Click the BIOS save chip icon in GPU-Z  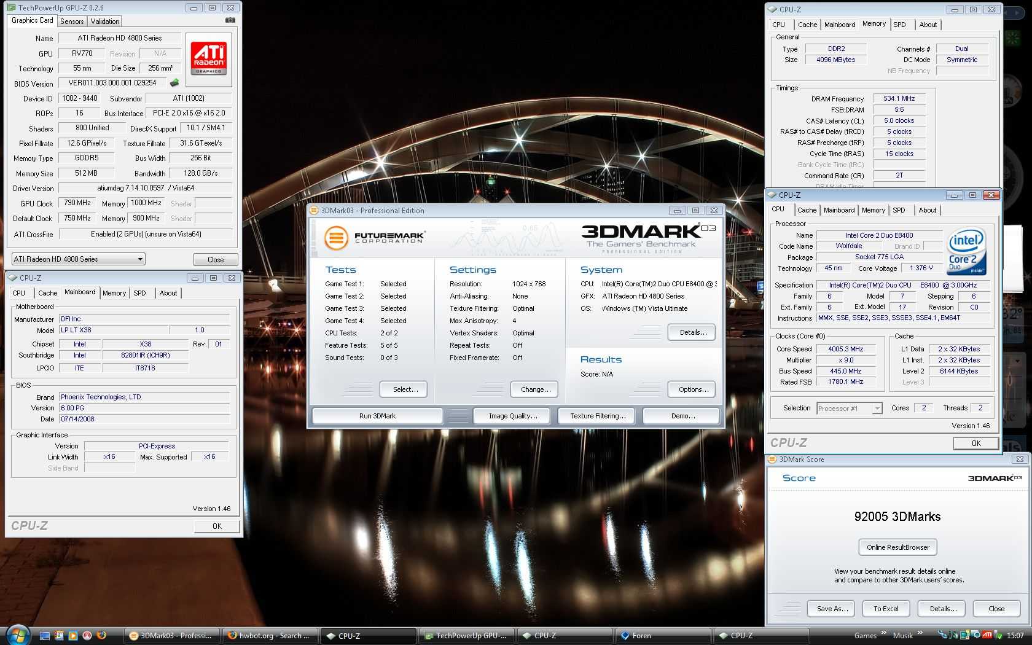click(x=174, y=83)
